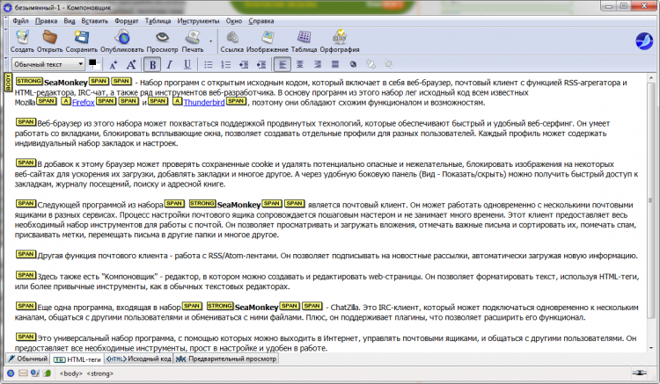
Task: Open the Справка menu
Action: (261, 21)
